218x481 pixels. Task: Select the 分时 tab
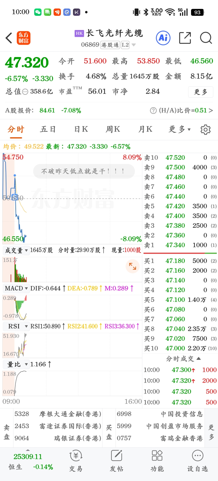pyautogui.click(x=16, y=130)
